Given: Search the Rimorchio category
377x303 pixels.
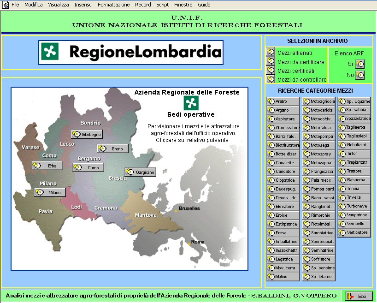Looking at the screenshot, I should coord(319,215).
